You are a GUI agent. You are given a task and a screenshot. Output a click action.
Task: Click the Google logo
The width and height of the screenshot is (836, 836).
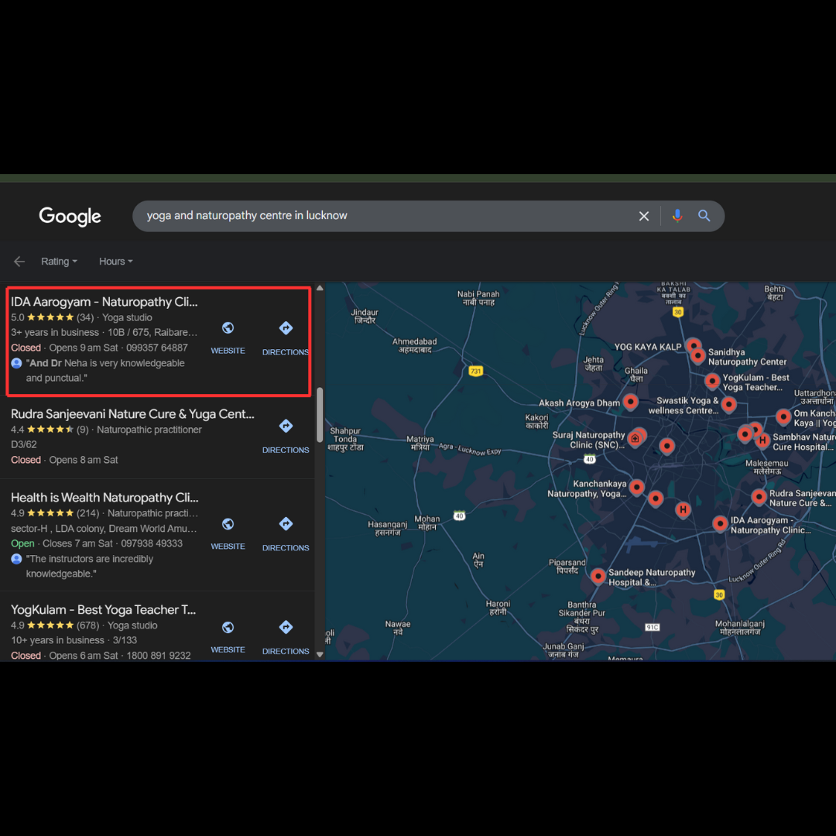click(70, 217)
